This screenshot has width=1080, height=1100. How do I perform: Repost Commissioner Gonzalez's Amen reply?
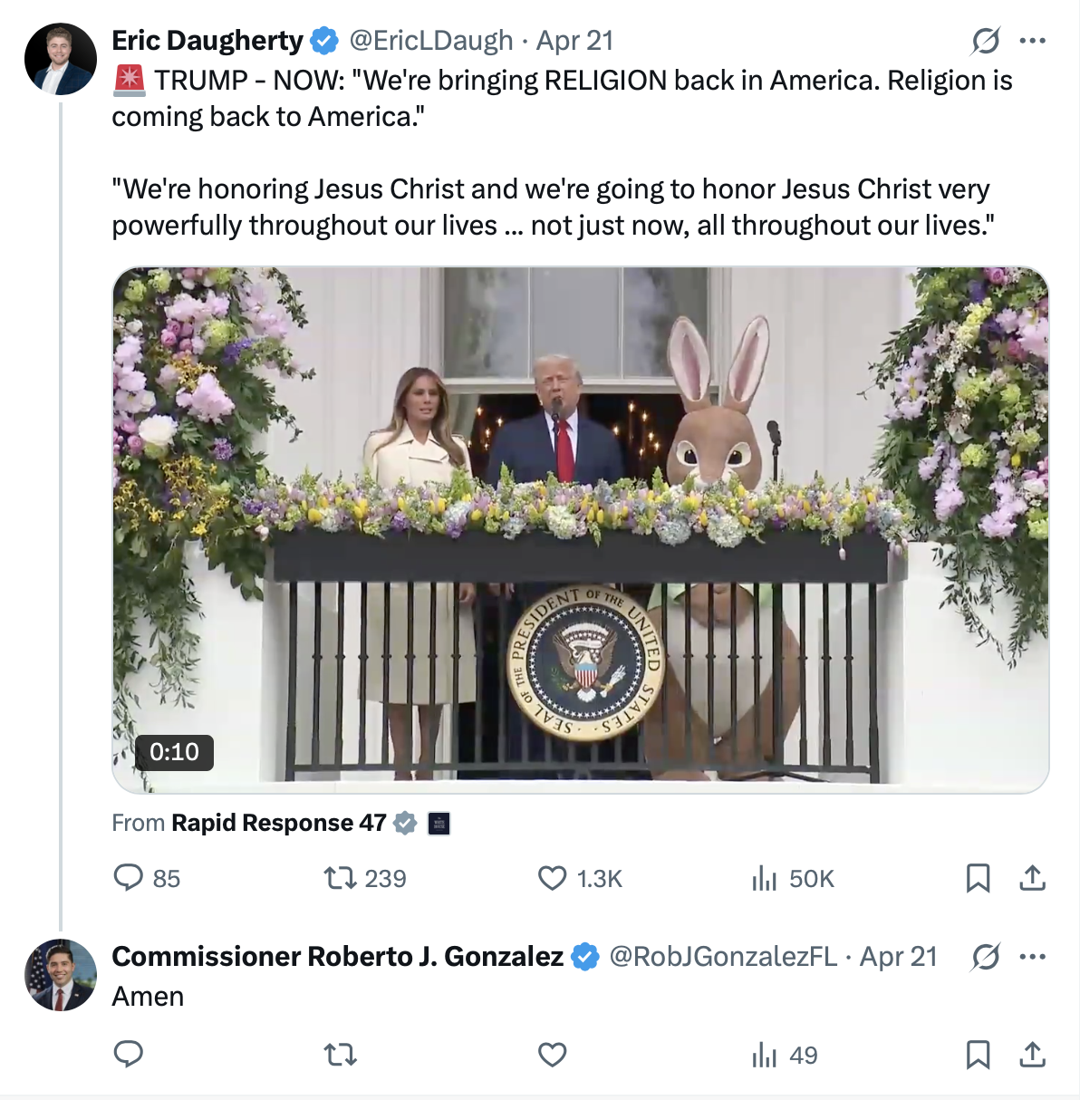341,1055
